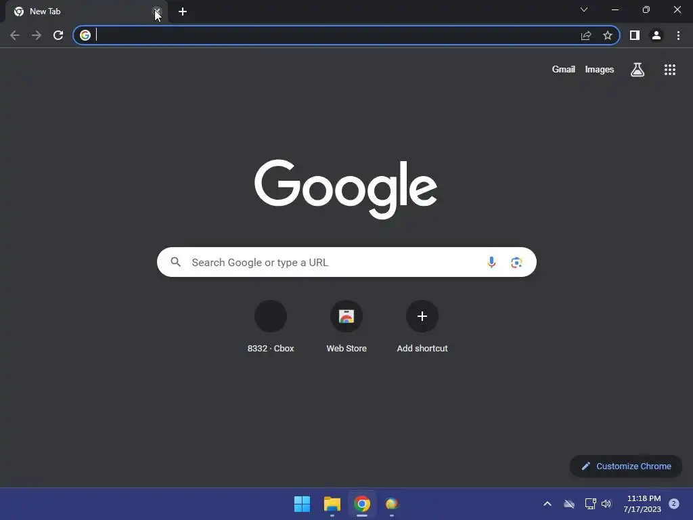Share this page icon in address bar
This screenshot has width=693, height=520.
click(x=586, y=35)
